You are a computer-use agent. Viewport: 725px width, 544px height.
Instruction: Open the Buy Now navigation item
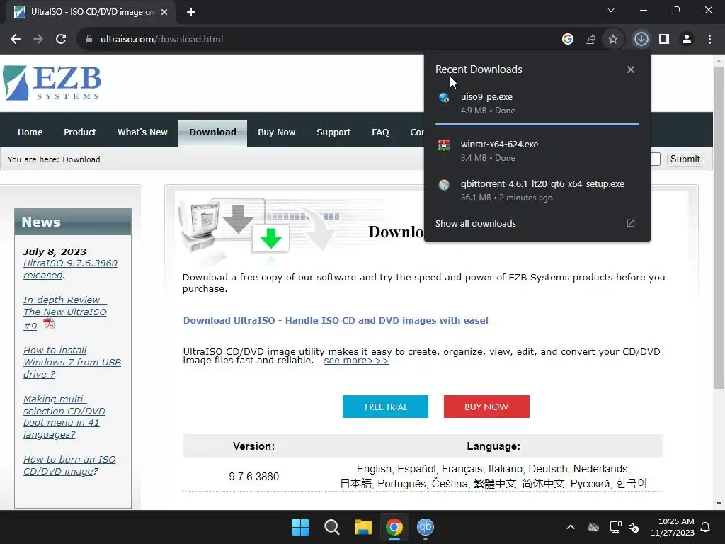point(277,132)
